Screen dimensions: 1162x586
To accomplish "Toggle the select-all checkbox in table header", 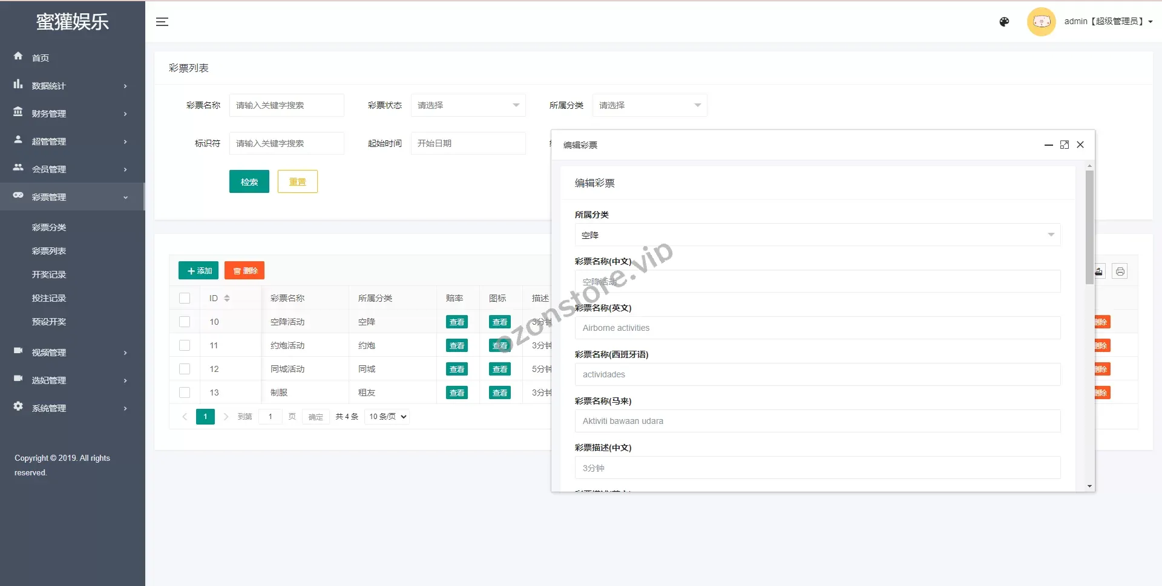I will coord(185,298).
